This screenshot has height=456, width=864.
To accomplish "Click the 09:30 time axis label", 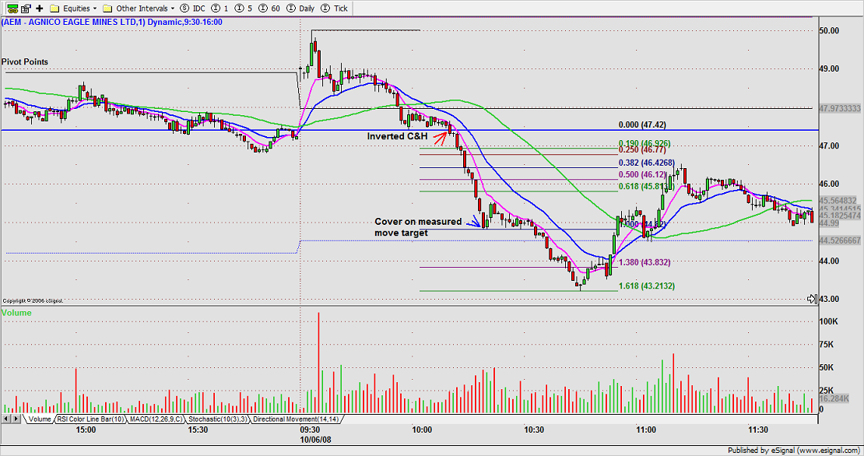I will pos(310,430).
